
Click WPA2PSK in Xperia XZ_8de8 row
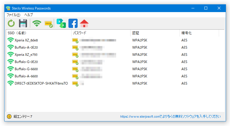(140, 40)
